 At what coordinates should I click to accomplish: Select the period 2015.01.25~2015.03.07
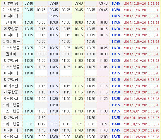coord(142,124)
